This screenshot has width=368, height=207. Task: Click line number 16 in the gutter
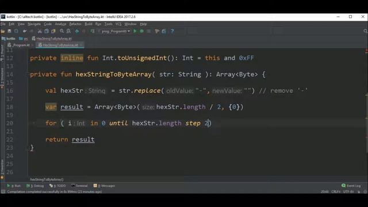(9, 91)
